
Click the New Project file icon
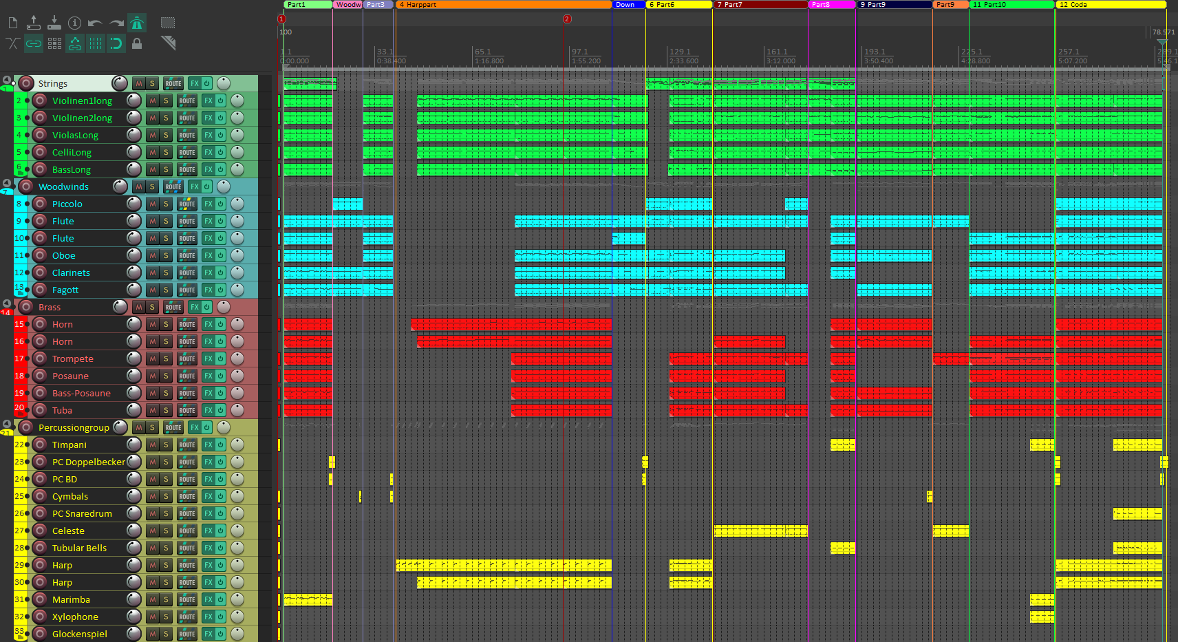(13, 23)
